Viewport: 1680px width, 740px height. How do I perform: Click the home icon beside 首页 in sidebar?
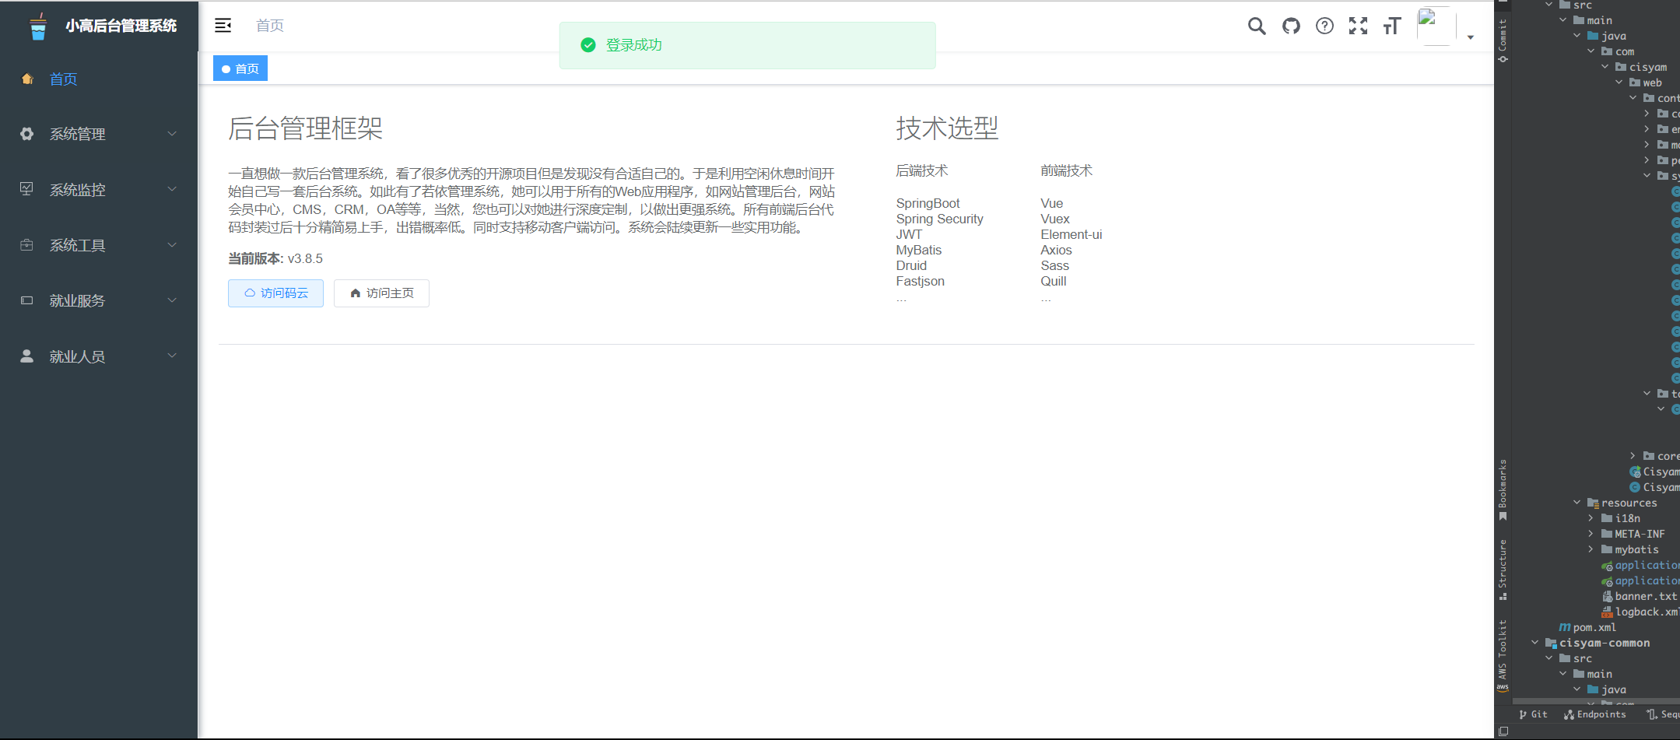click(27, 79)
